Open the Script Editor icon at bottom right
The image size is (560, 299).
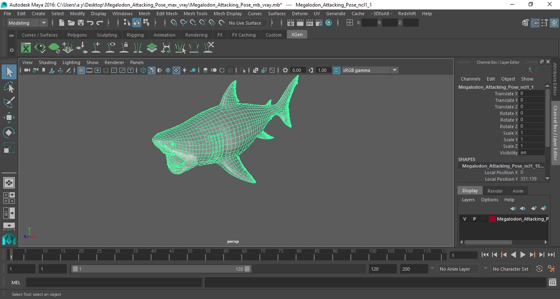pos(553,283)
